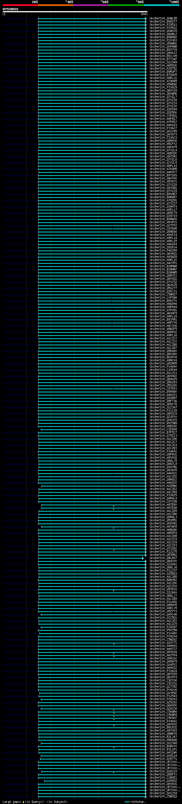This screenshot has height=804, width=182.
Task: Select the UniRef100_Q6VAG0 label
Action: coord(163,376)
